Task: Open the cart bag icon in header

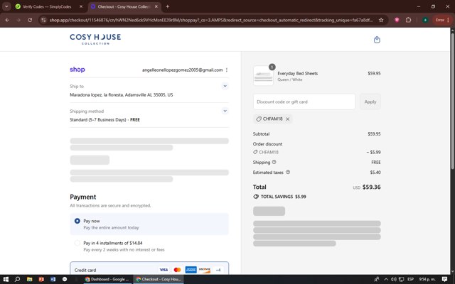Action: [377, 40]
